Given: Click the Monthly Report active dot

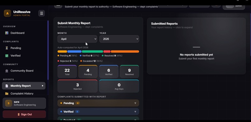Looking at the screenshot, I should [42, 86].
